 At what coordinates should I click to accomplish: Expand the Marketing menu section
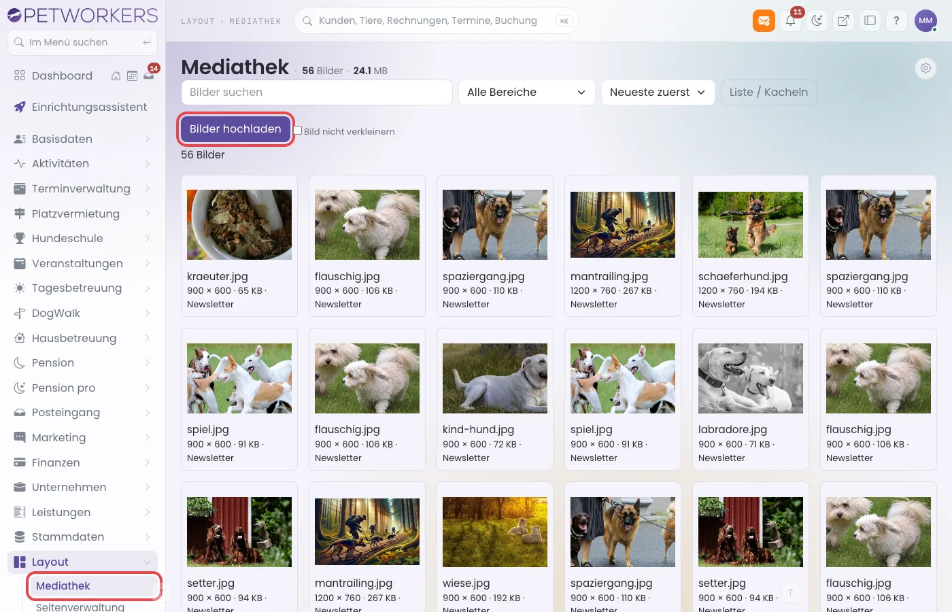(x=82, y=437)
